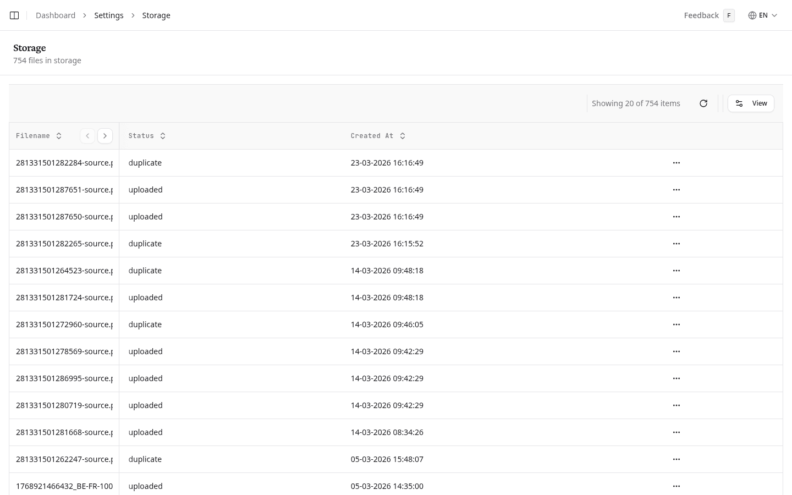Click timestamp 23-03-2026 16:15:52
Image resolution: width=792 pixels, height=495 pixels.
pos(387,244)
